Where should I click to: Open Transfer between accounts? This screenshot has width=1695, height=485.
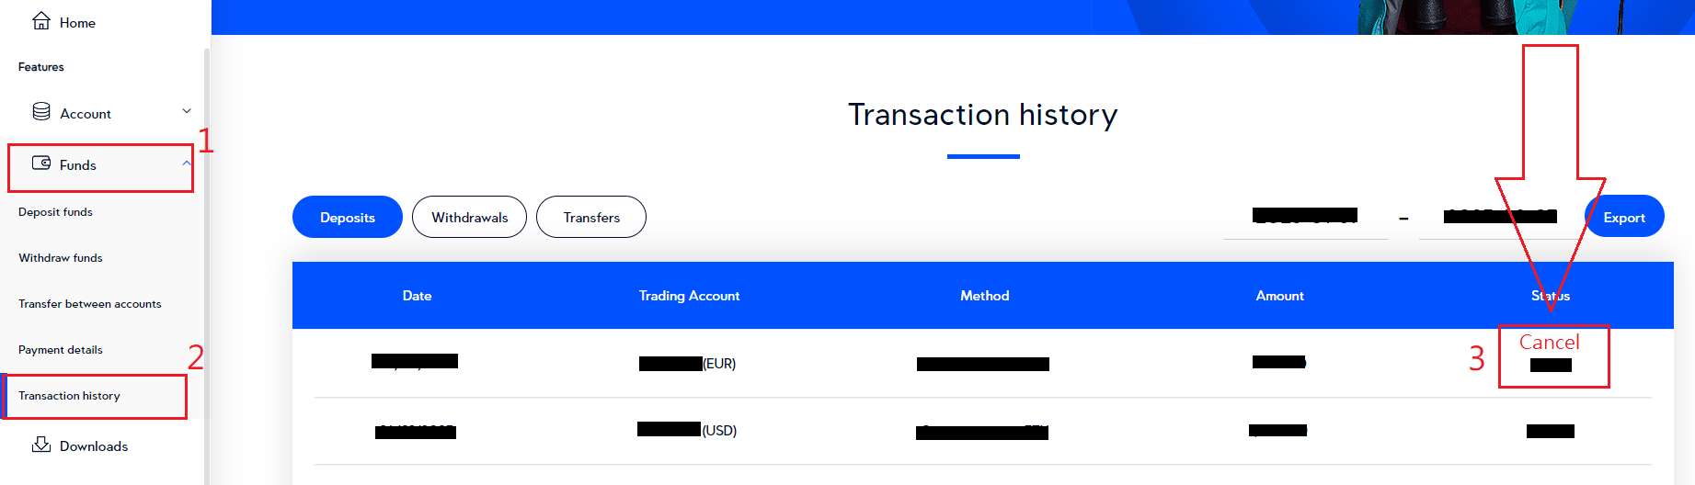(x=89, y=304)
